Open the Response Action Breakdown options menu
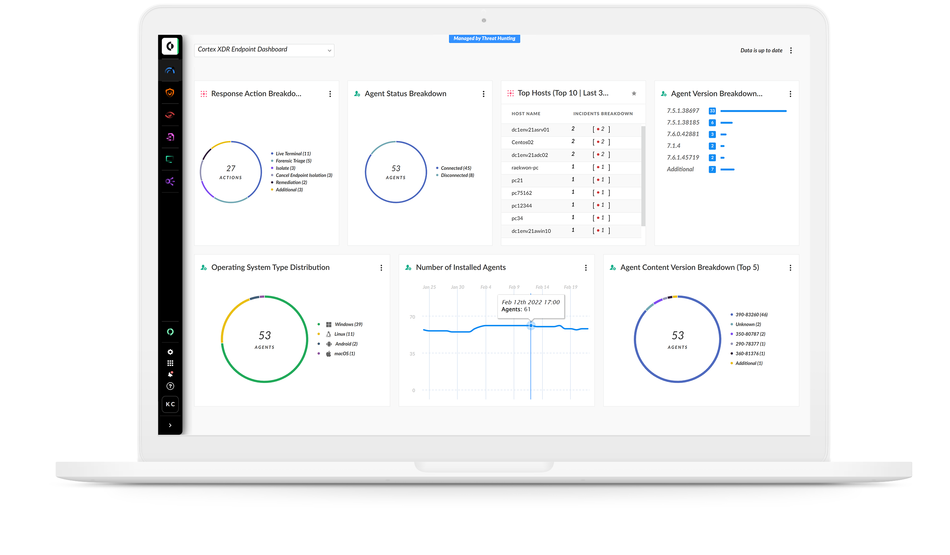 click(330, 94)
